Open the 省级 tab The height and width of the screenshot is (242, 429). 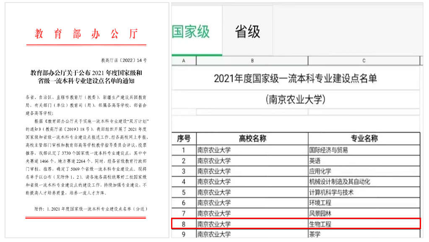(247, 32)
